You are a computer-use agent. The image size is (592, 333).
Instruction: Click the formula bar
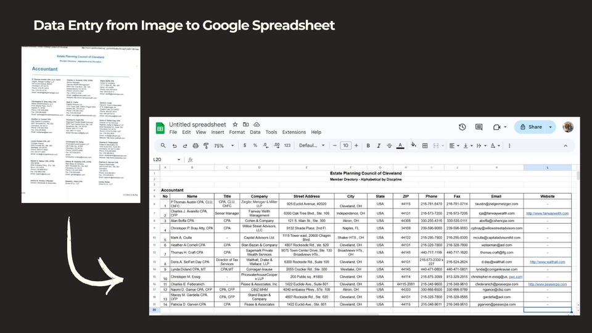[385, 160]
